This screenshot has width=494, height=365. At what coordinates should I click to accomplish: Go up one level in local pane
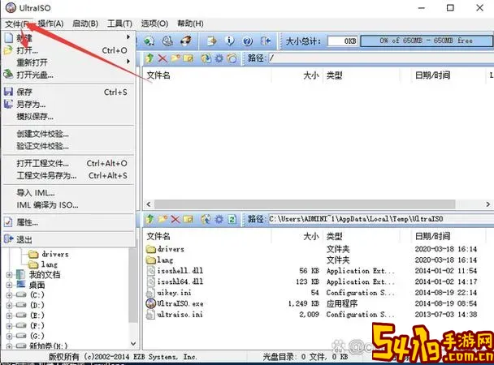149,219
